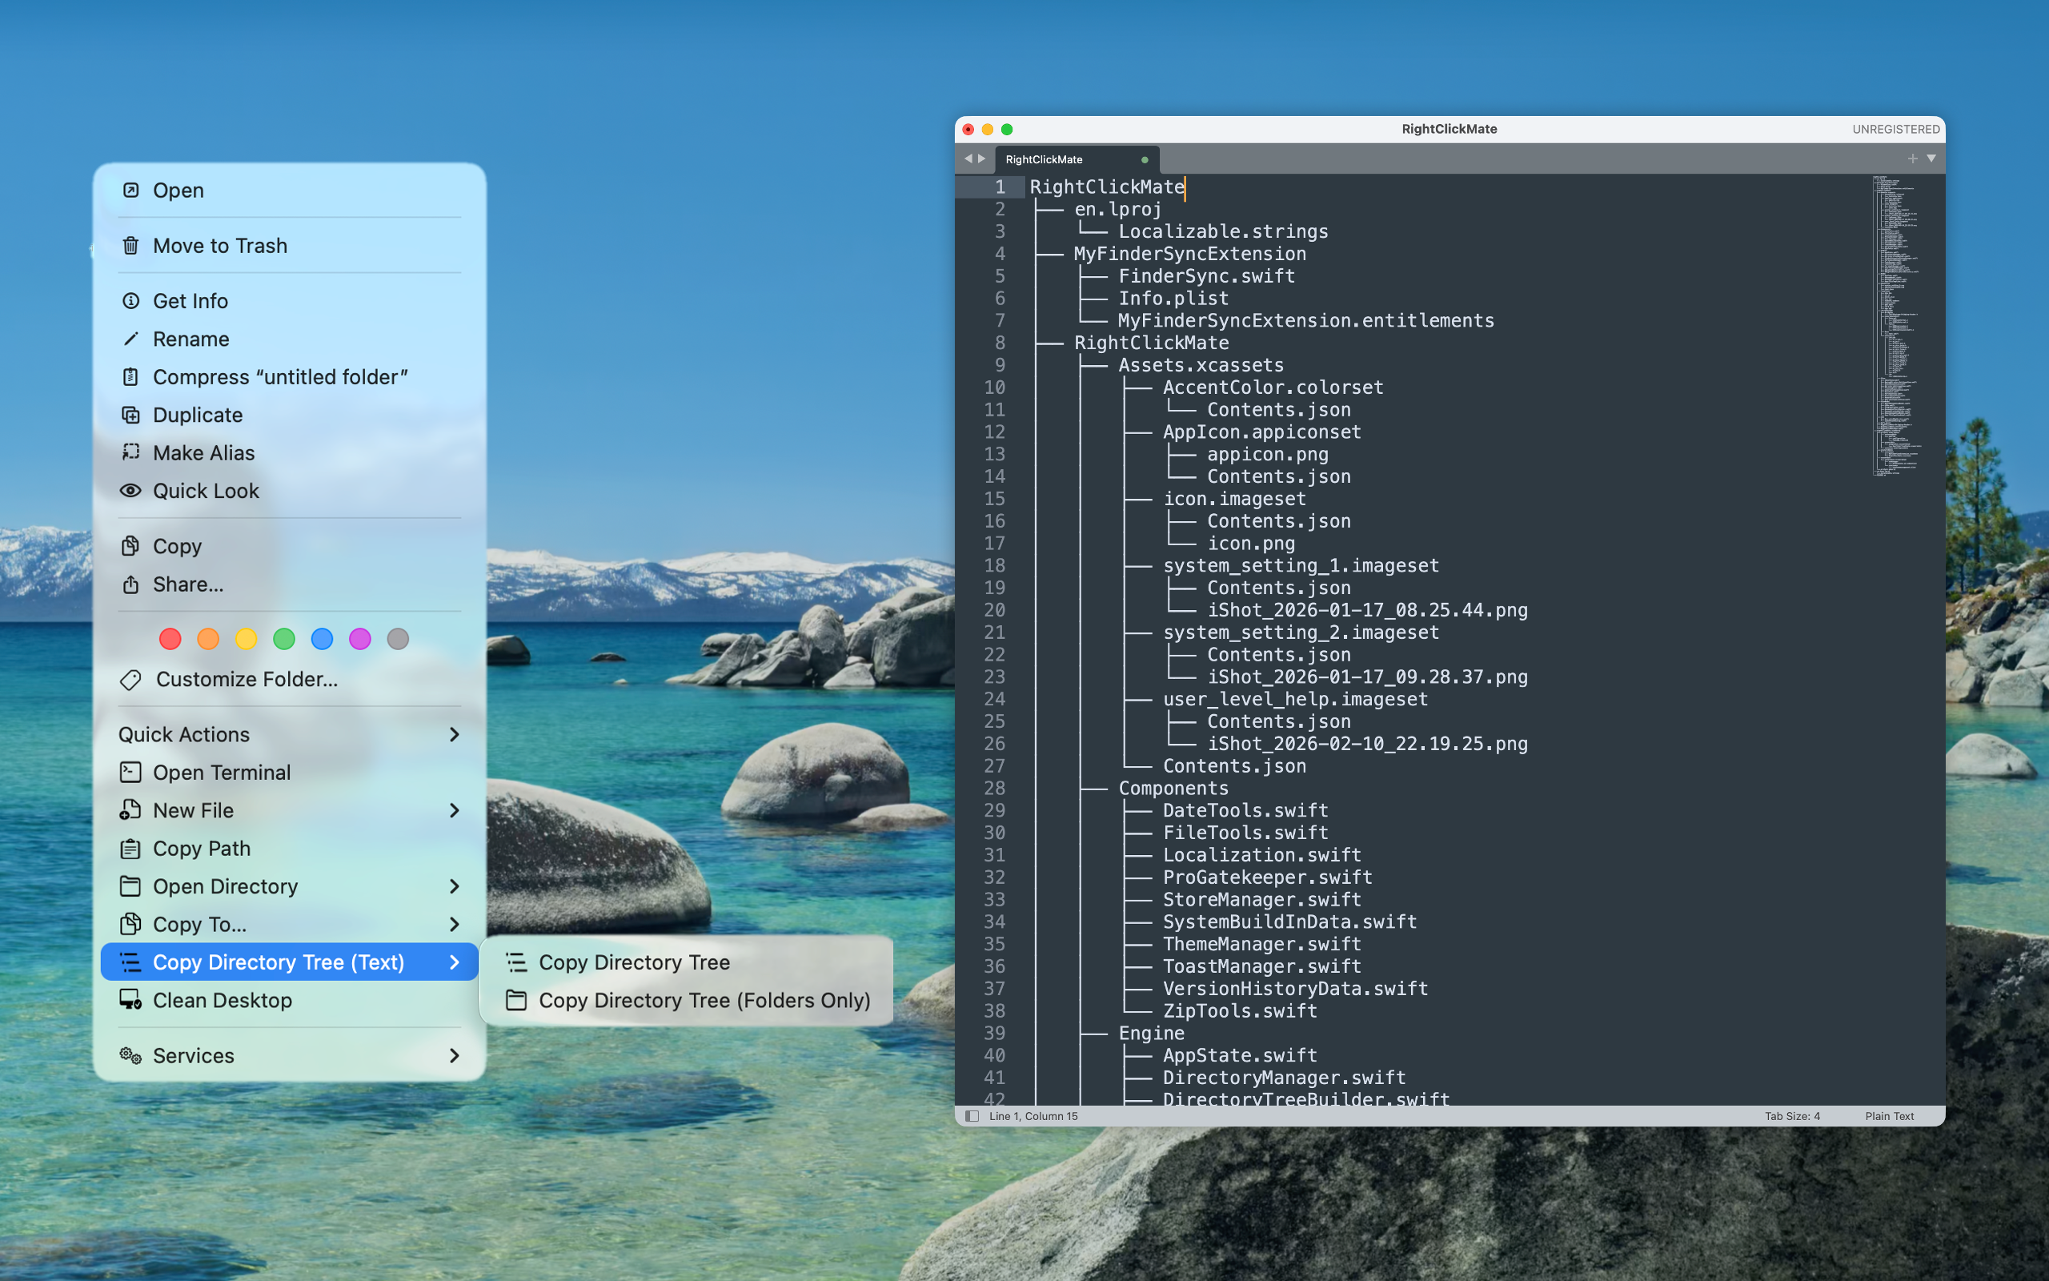
Task: Expand the Open Directory submenu chevron
Action: click(455, 886)
